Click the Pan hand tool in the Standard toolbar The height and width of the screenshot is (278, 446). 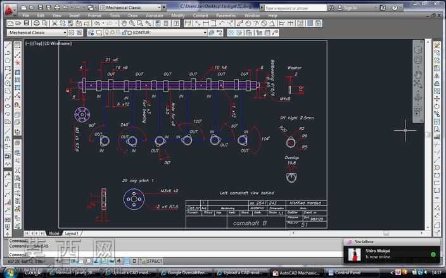click(x=124, y=23)
